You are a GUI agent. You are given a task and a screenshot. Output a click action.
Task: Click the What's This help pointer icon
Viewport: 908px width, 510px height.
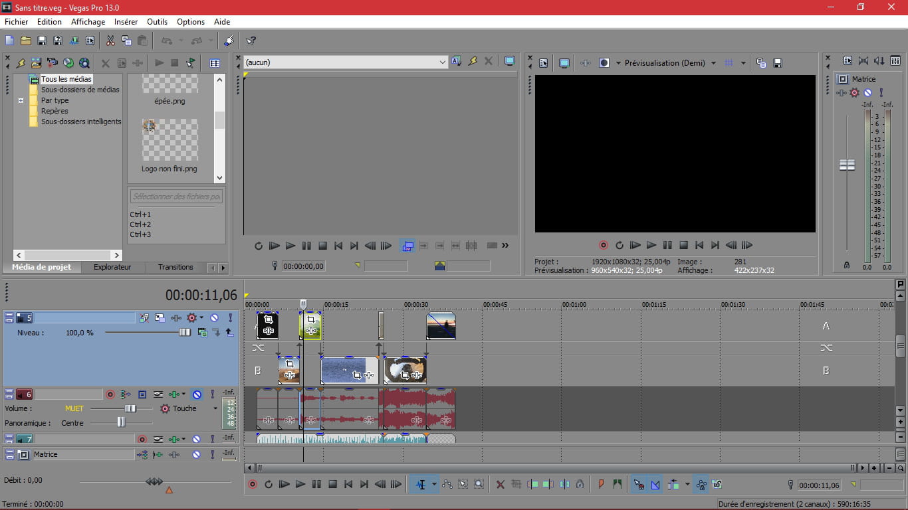pyautogui.click(x=251, y=41)
